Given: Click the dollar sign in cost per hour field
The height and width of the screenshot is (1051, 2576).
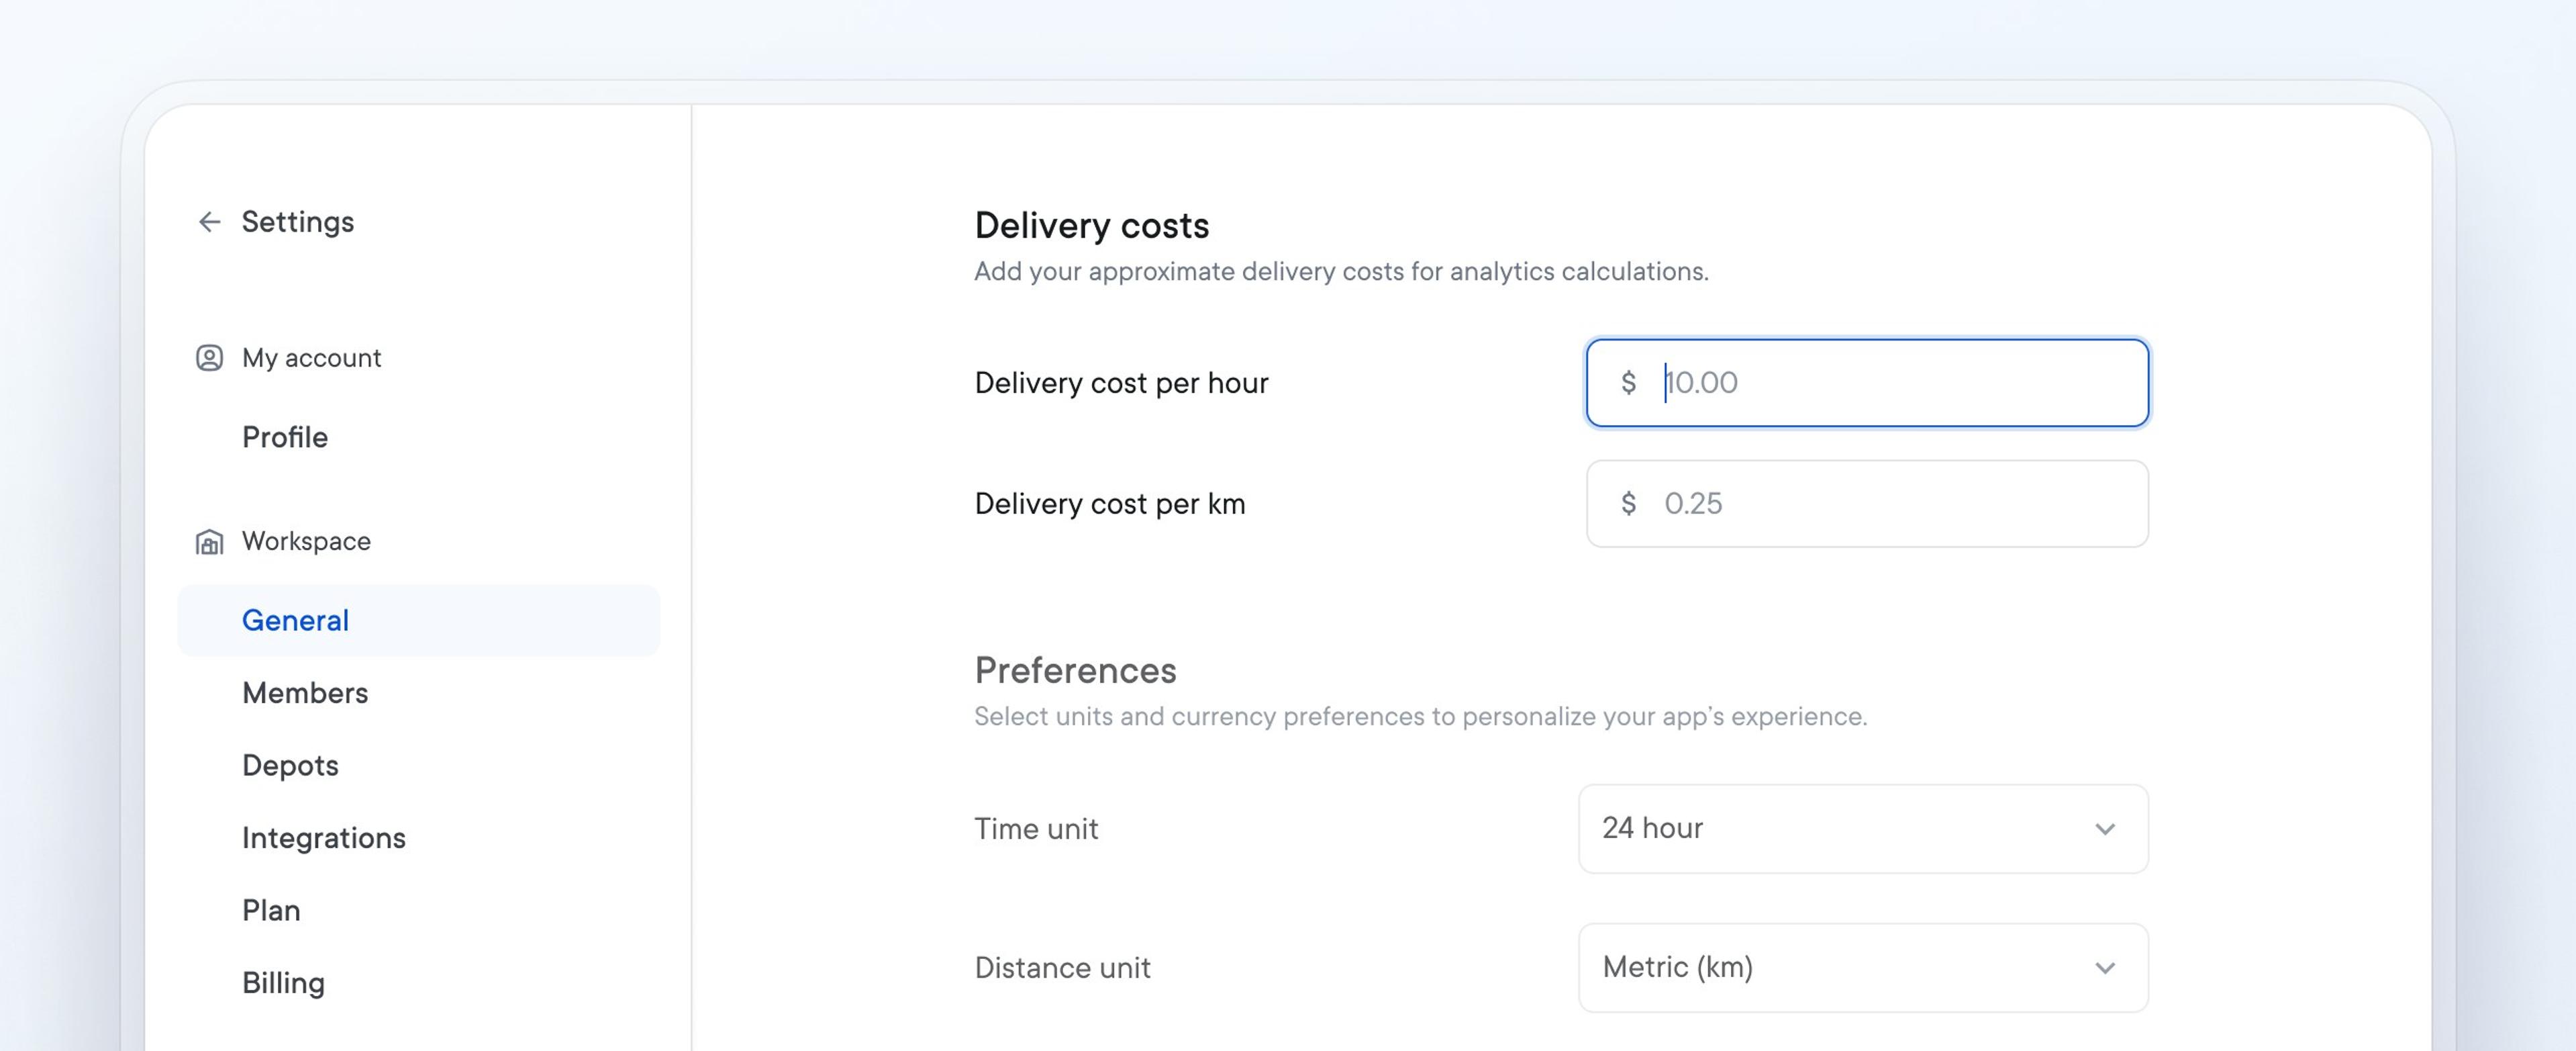Looking at the screenshot, I should (x=1628, y=382).
